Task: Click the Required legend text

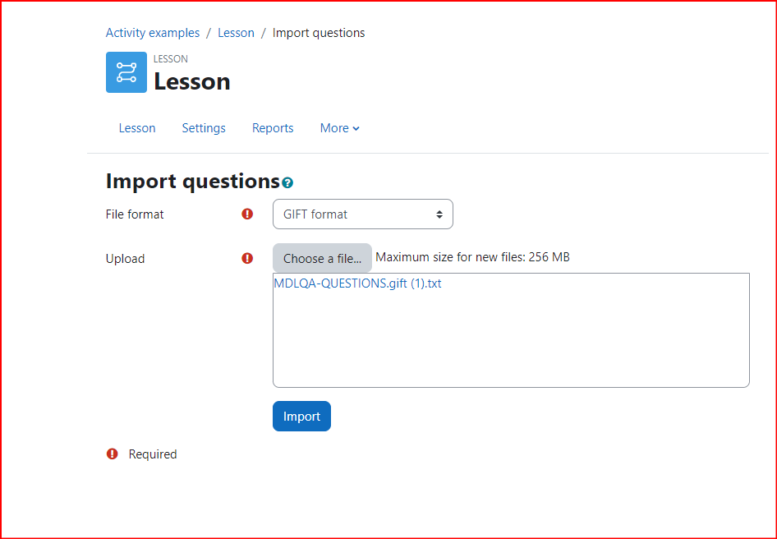Action: (x=153, y=454)
